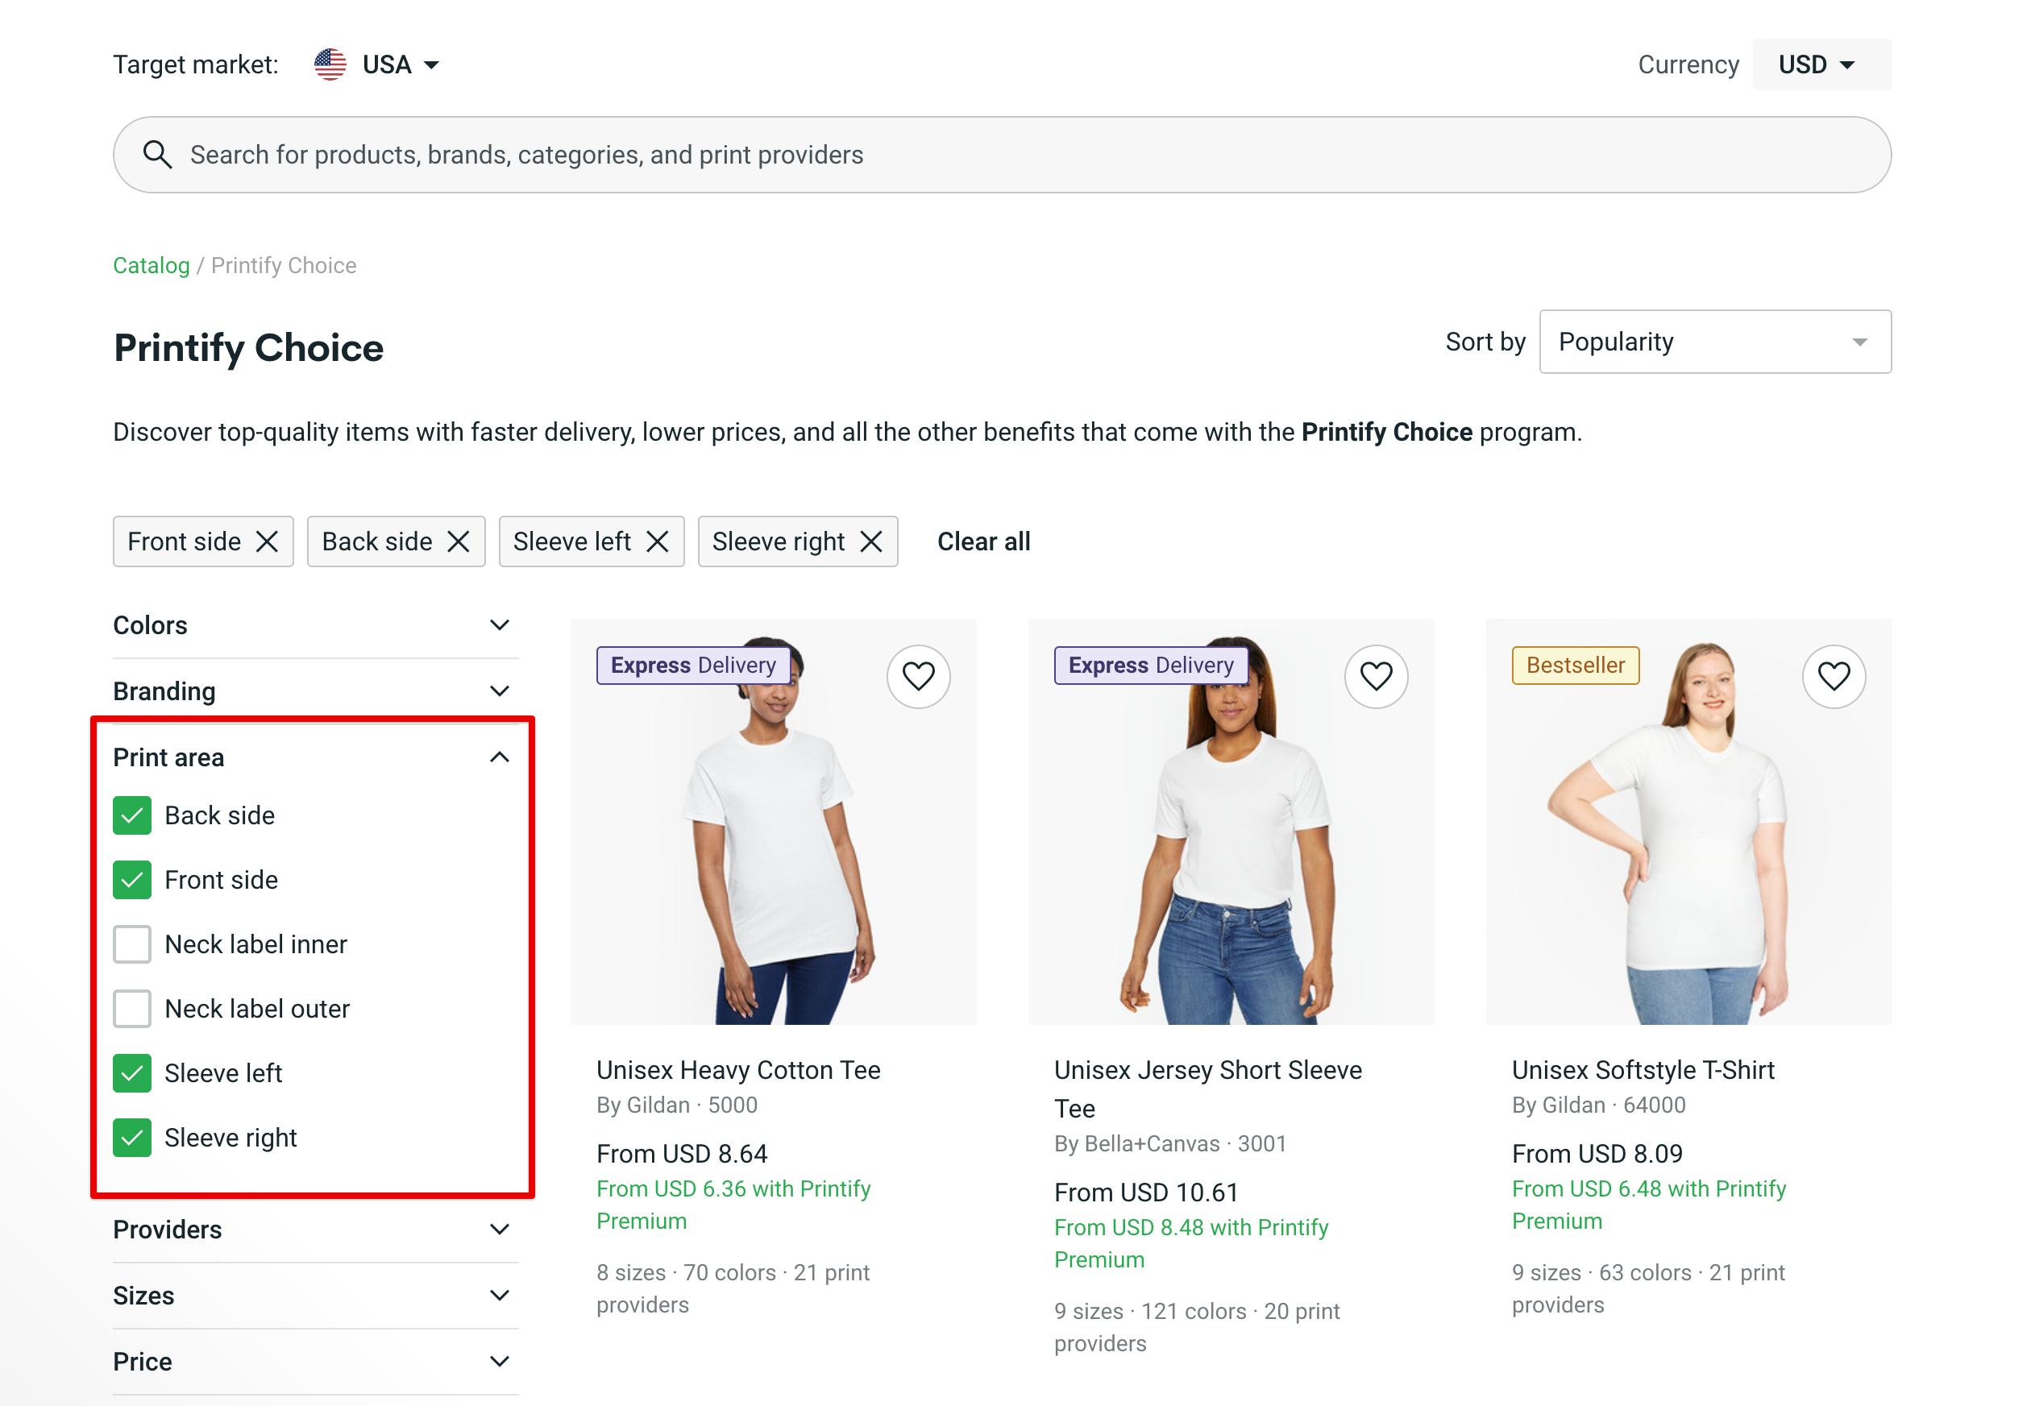Expand the Colors filter section
The width and height of the screenshot is (2031, 1406).
click(x=314, y=625)
